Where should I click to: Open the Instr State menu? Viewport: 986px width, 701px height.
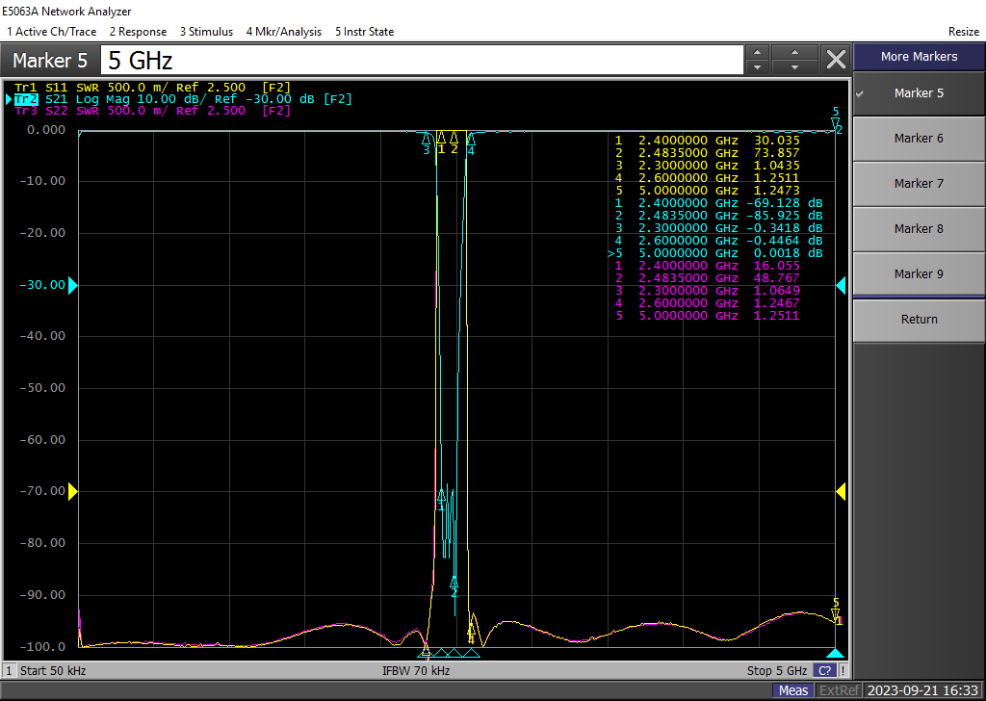(x=364, y=32)
